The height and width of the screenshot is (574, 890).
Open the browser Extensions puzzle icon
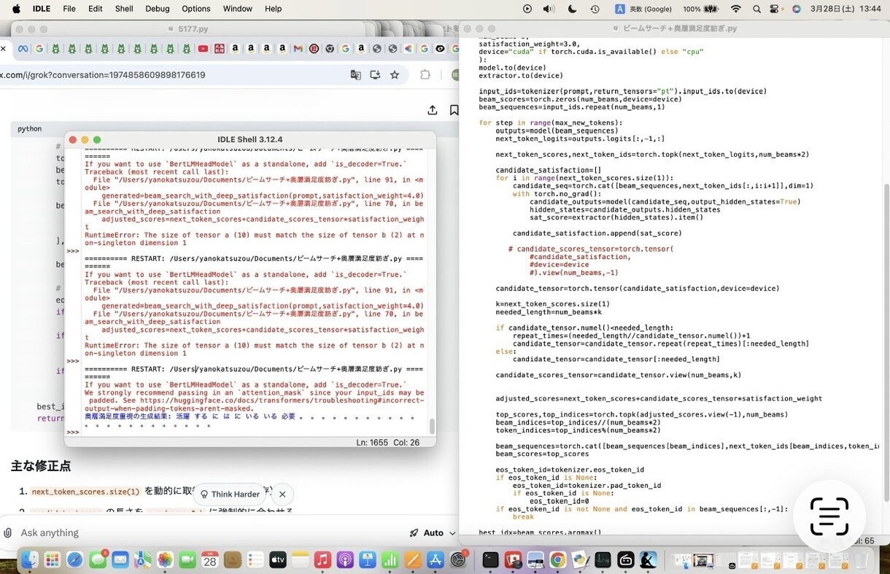[425, 74]
